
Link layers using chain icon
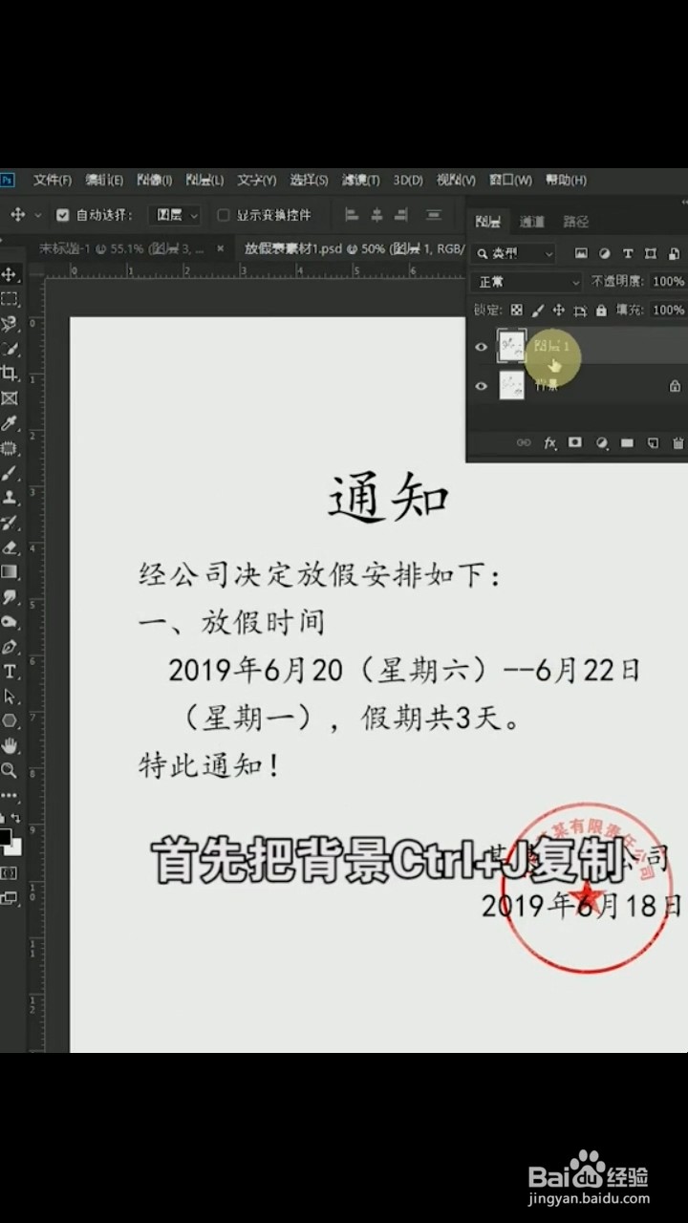[x=524, y=443]
